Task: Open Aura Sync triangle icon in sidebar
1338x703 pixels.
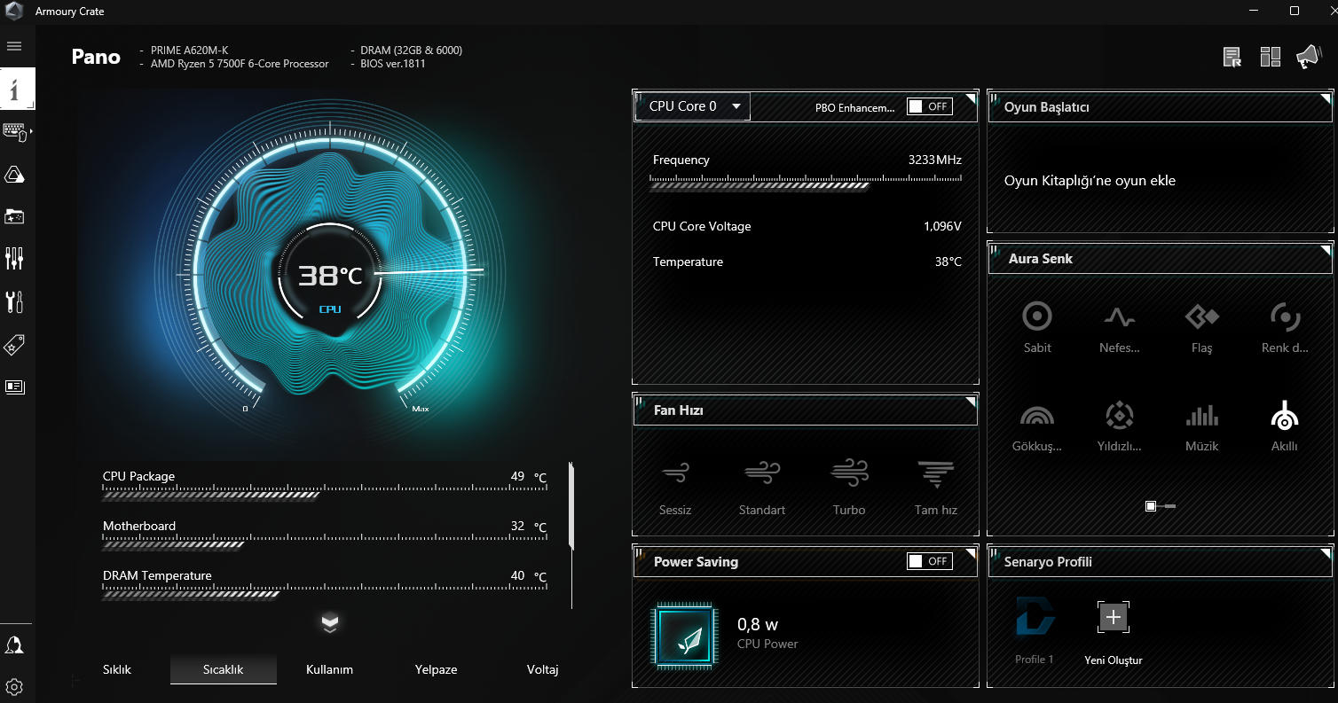Action: pos(14,175)
